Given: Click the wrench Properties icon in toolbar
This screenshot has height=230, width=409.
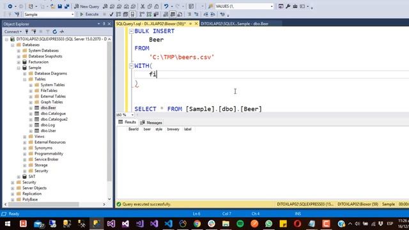Looking at the screenshot, I should (x=288, y=6).
